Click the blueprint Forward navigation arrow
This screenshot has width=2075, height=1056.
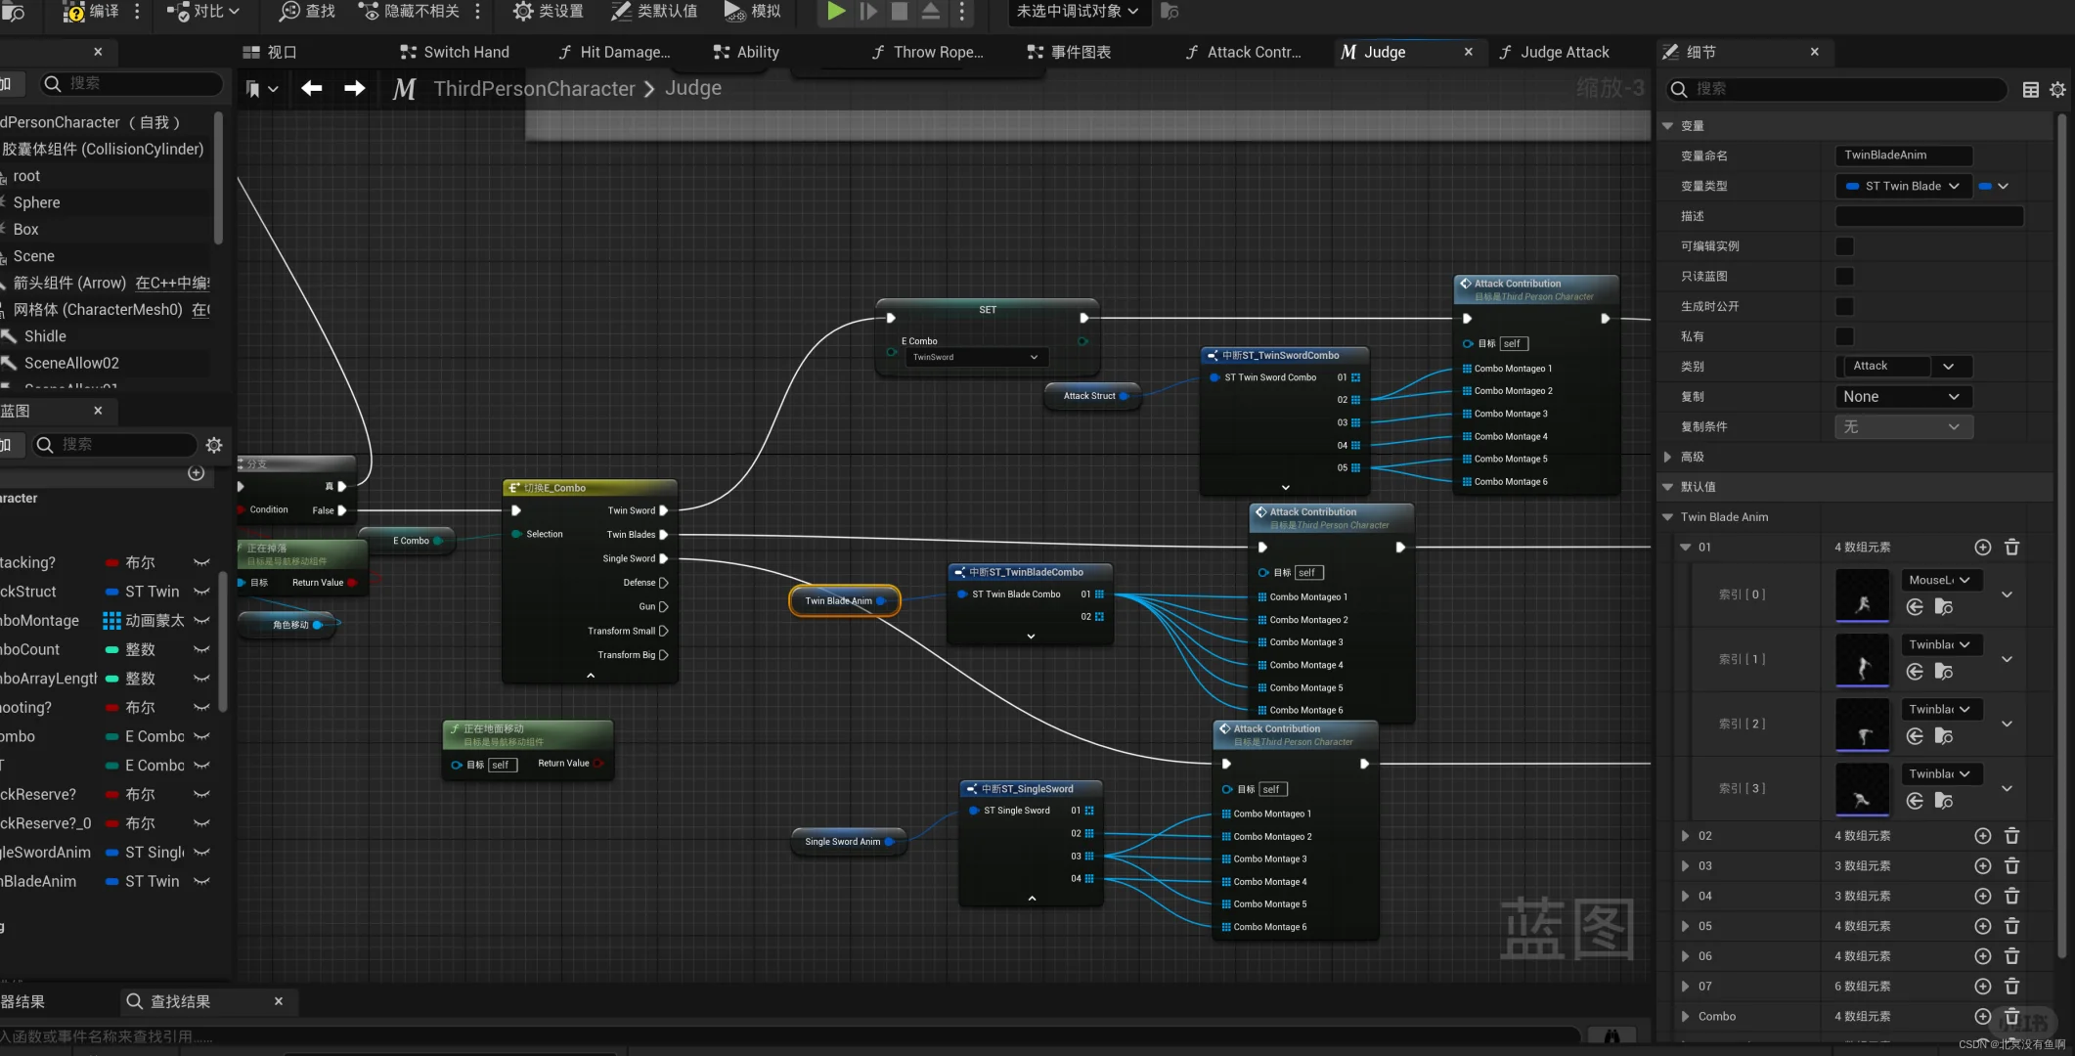pos(354,88)
